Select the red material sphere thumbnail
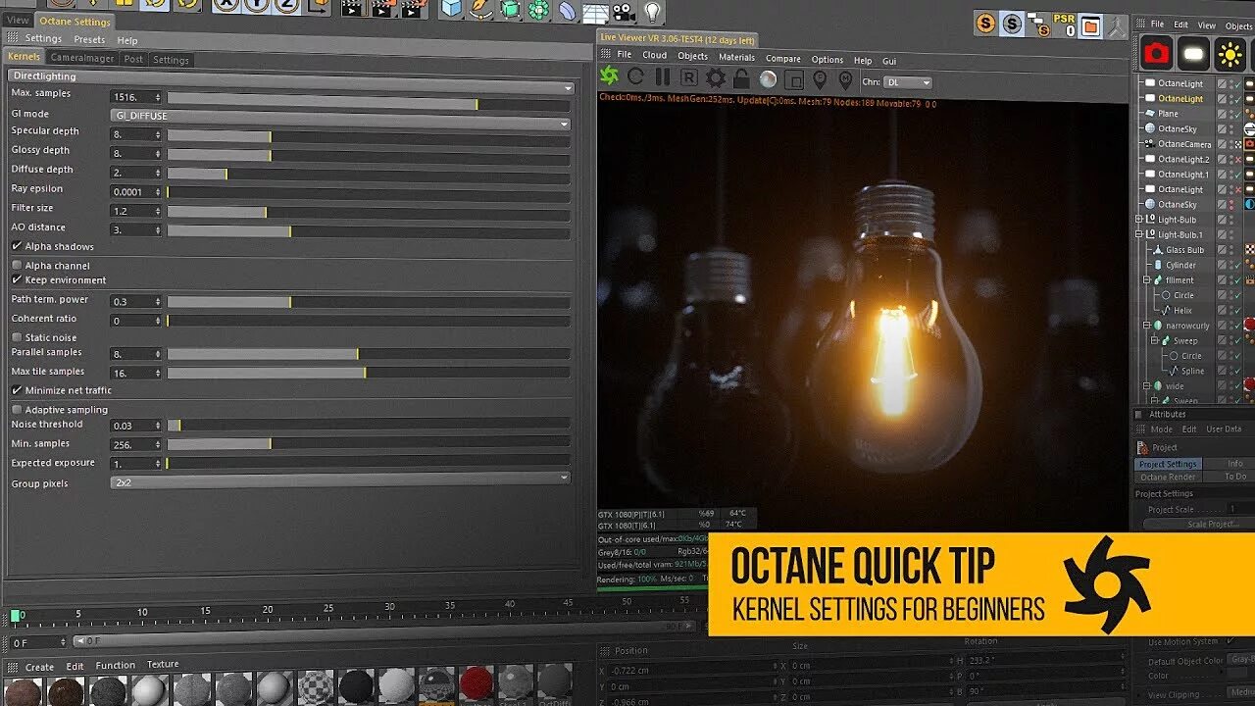The width and height of the screenshot is (1255, 706). [477, 683]
